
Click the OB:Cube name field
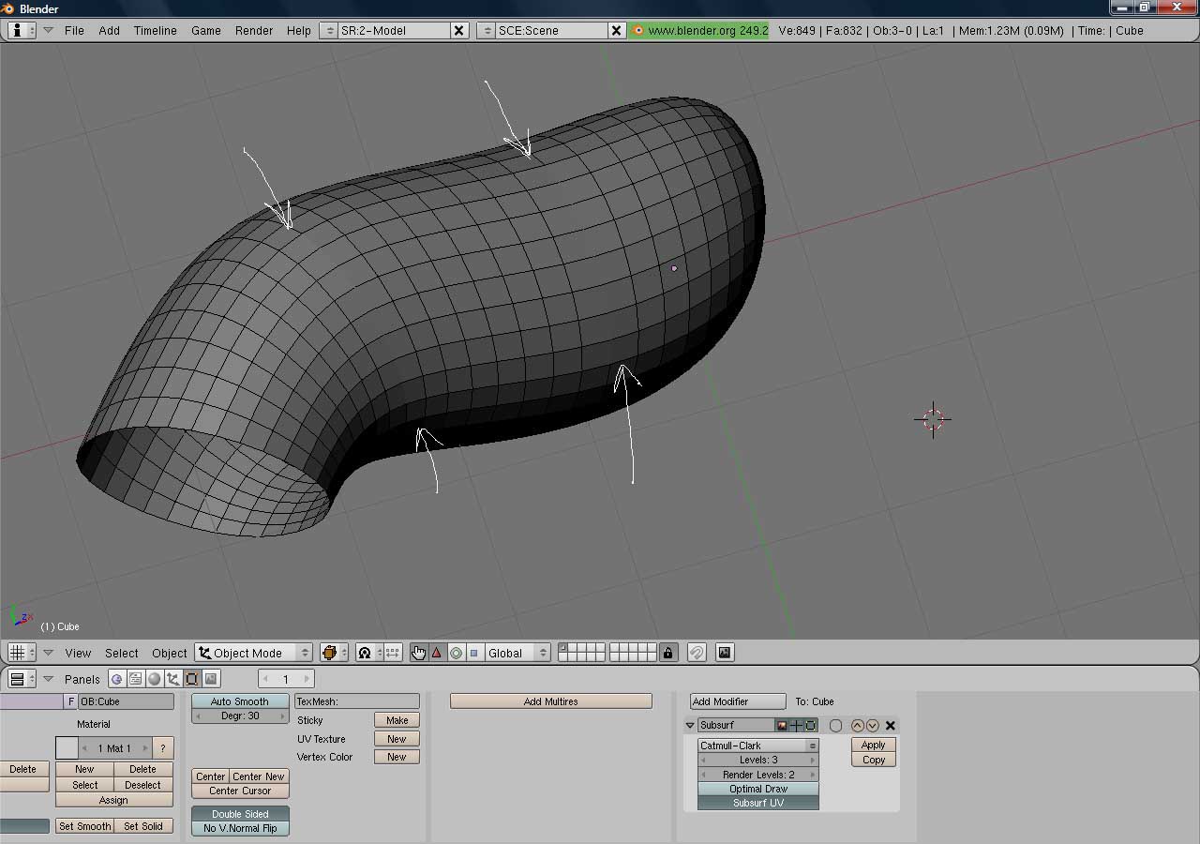[127, 701]
